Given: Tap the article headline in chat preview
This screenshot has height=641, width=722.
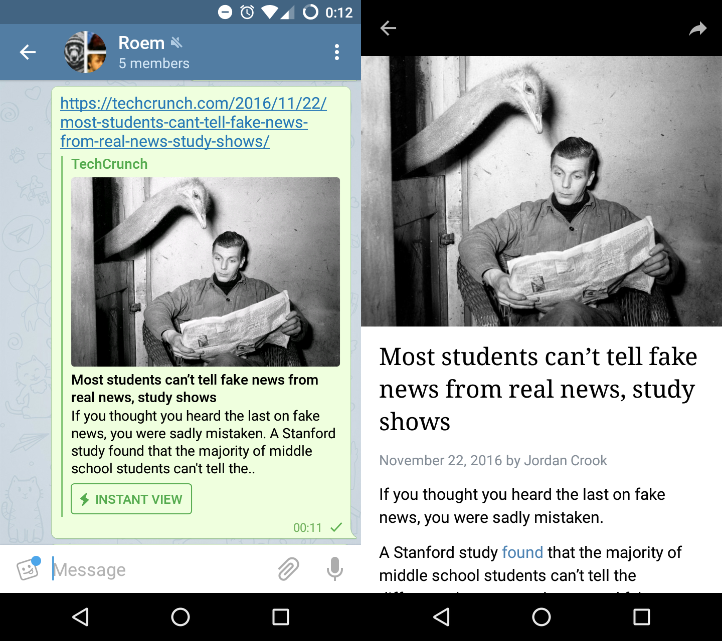Looking at the screenshot, I should click(x=195, y=389).
